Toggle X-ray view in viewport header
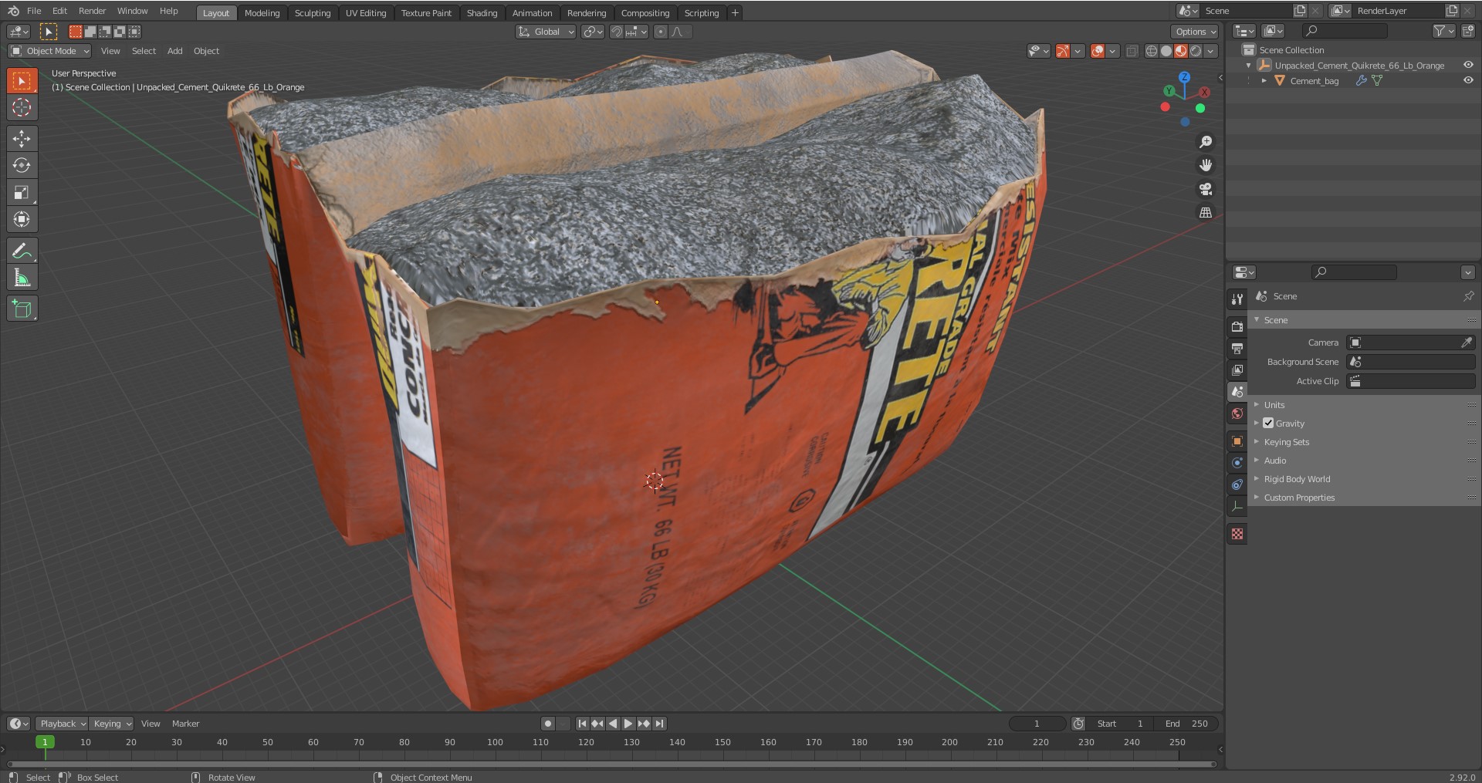1482x783 pixels. click(x=1132, y=51)
